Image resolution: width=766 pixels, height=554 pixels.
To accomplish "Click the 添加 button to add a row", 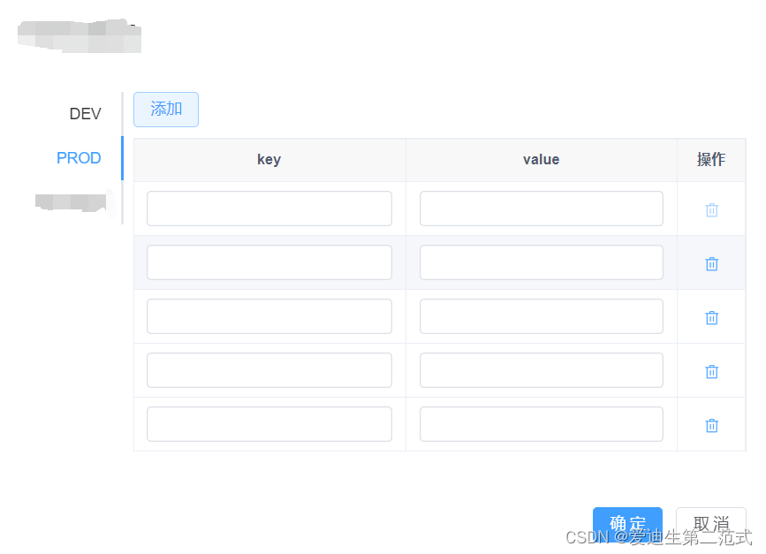I will click(x=165, y=109).
